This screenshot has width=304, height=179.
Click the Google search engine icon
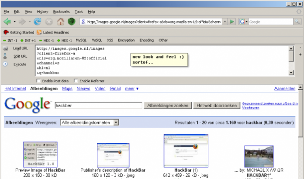(242, 22)
